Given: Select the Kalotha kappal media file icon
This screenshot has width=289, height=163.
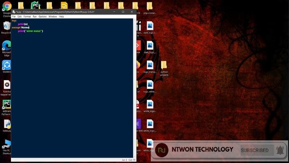Looking at the screenshot, I should pos(7,88).
